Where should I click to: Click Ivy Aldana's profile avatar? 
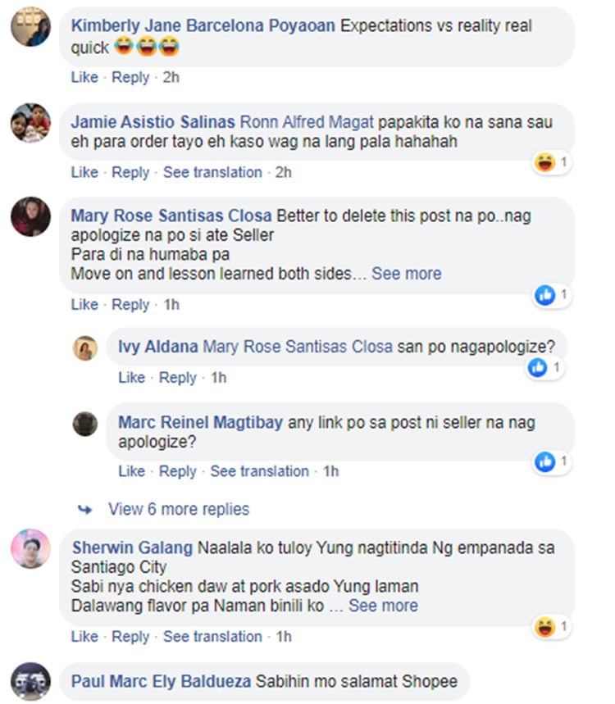85,348
